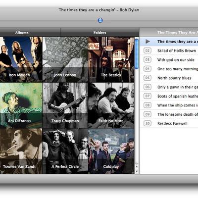Click track number 03 badge
This screenshot has height=198, width=198.
148,59
